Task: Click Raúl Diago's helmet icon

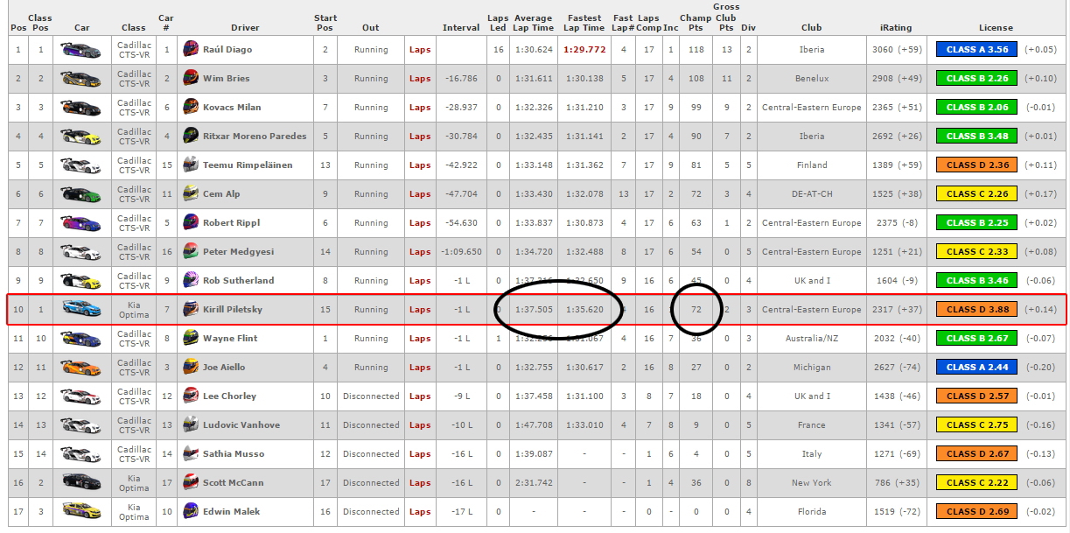Action: click(x=190, y=50)
